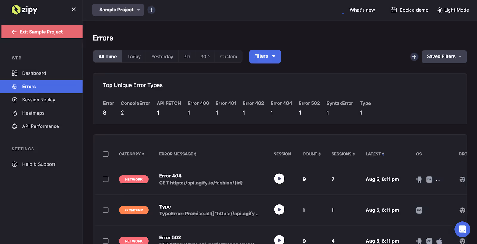Open Heatmaps in sidebar

[41, 113]
